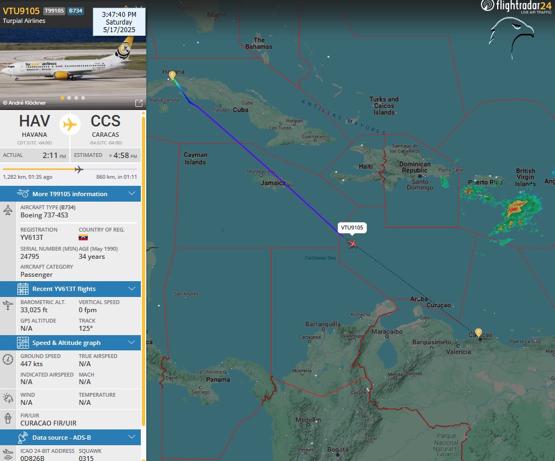
Task: Click the calendar icon in Recent YV613T flights
Action: pos(23,289)
